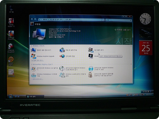Open Adobe Reader 7.0 desktop shortcut

[x=11, y=22]
